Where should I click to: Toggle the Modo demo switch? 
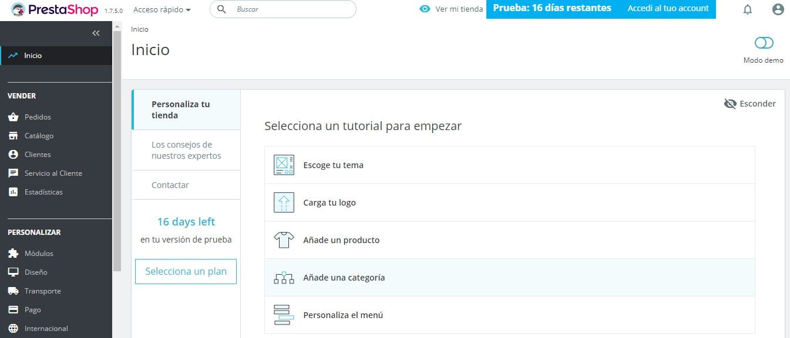[764, 42]
